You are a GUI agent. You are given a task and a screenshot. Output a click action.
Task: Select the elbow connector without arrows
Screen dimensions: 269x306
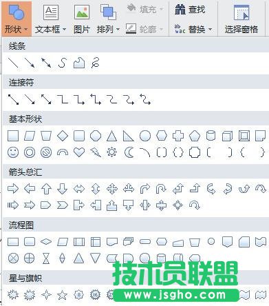(x=63, y=99)
